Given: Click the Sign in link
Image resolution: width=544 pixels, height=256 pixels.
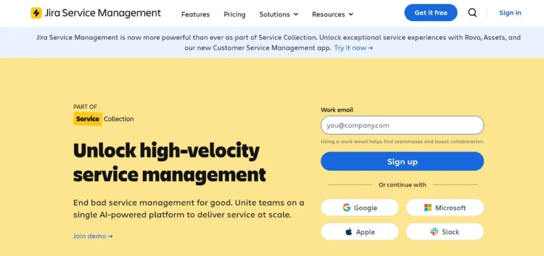Looking at the screenshot, I should (510, 13).
